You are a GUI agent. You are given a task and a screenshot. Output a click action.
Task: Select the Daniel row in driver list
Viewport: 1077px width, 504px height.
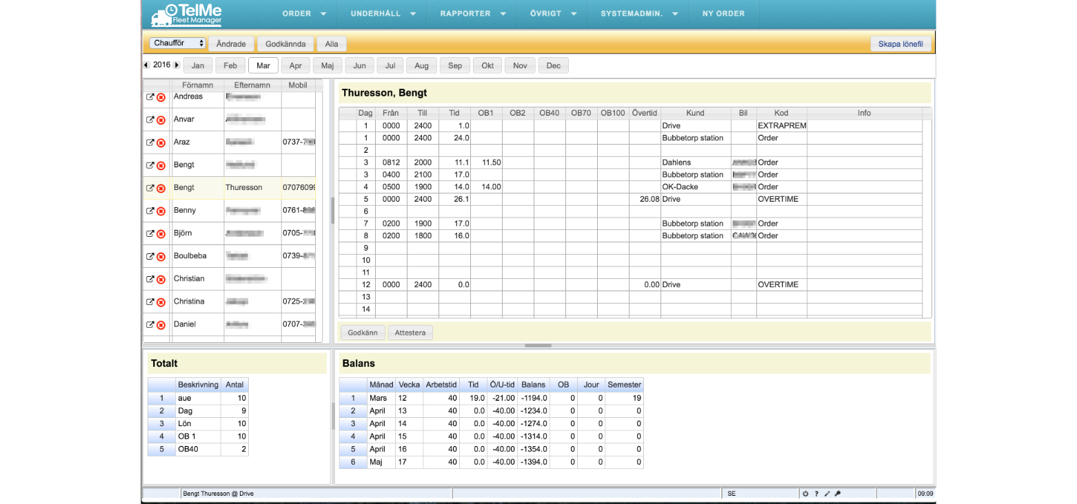[185, 324]
